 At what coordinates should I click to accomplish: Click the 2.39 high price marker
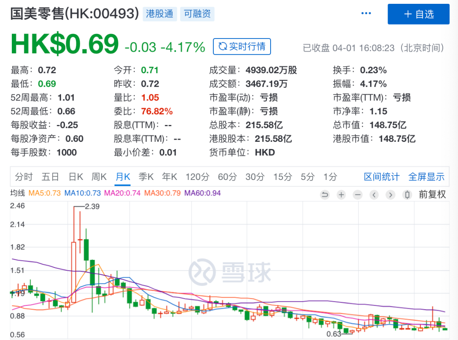coord(92,207)
